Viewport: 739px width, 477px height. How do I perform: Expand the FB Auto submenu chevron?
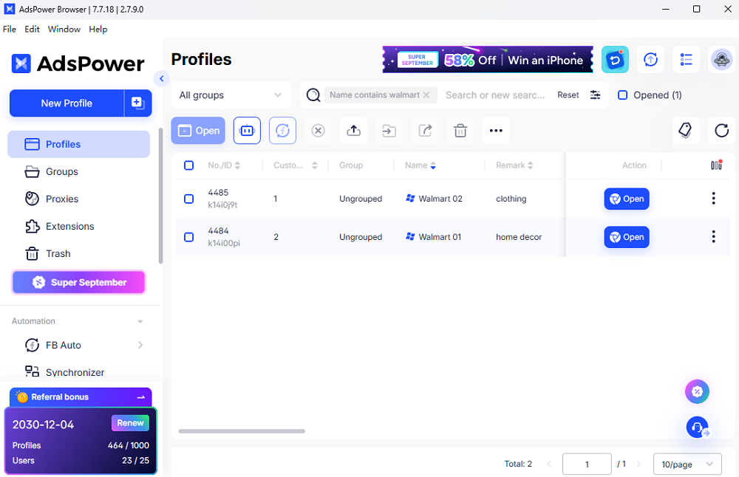(x=140, y=345)
